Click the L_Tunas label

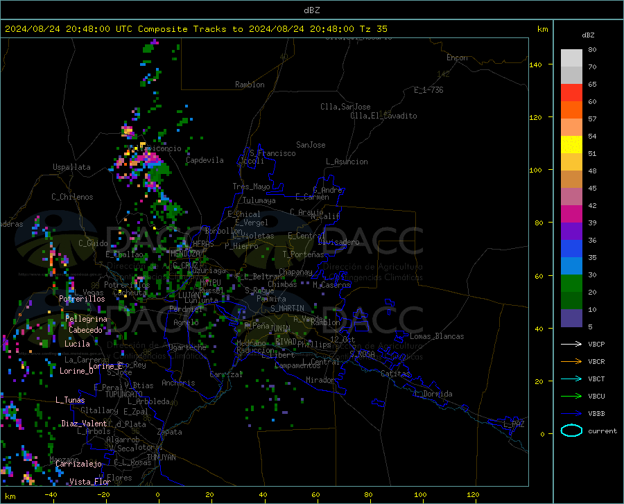point(70,400)
